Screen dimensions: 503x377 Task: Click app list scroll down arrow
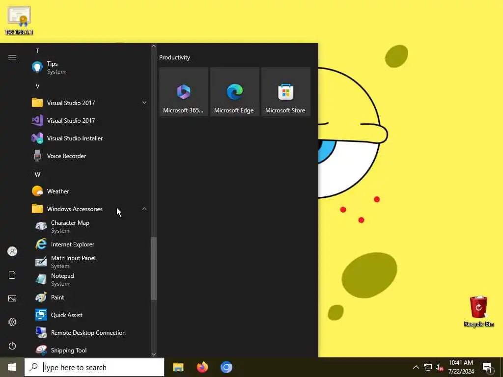coord(154,354)
